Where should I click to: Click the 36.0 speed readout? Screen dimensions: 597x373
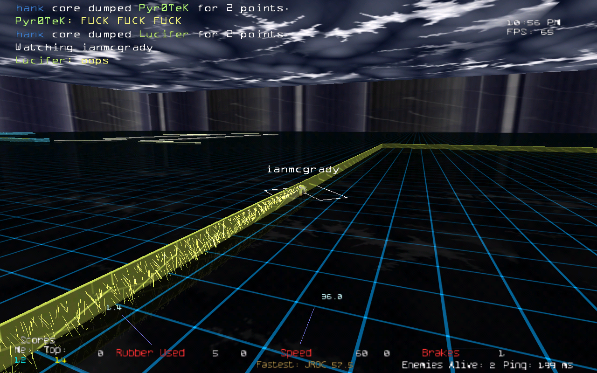click(331, 297)
